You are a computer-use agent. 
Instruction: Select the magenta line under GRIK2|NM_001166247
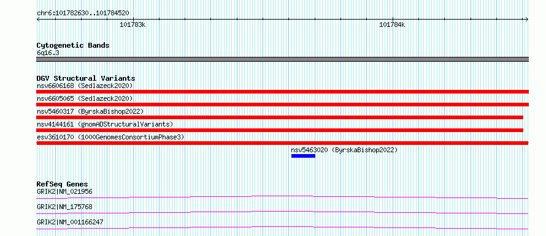(282, 227)
